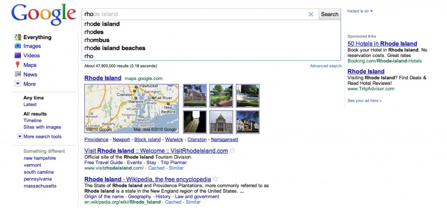Open Cached version of visitrhodeisland.com
Screen dimensions: 447x208
(156, 168)
